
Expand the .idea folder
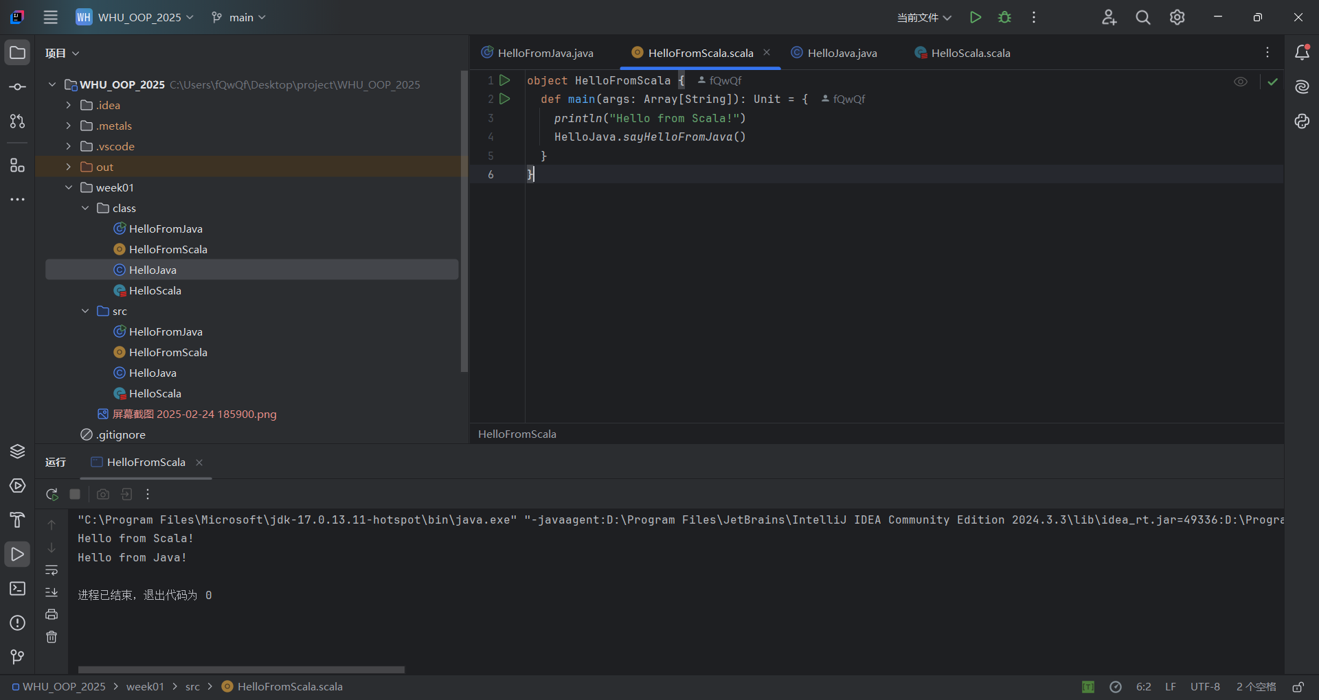coord(68,105)
